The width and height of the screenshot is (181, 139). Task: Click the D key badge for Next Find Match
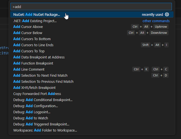pyautogui.click(x=166, y=76)
